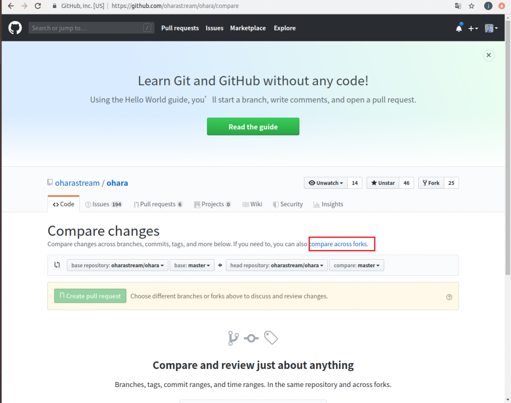
Task: Open the base: master branch dropdown
Action: click(192, 265)
